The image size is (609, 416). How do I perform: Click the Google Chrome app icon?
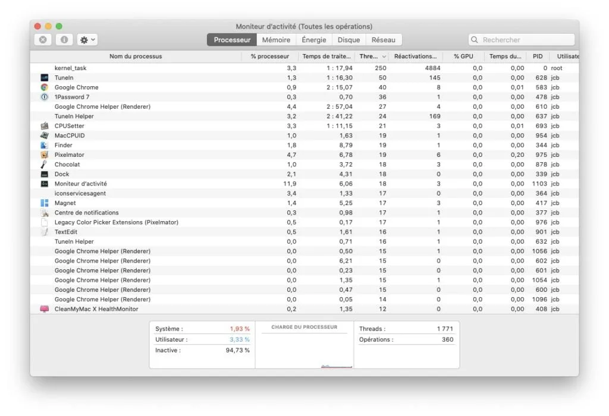(44, 87)
